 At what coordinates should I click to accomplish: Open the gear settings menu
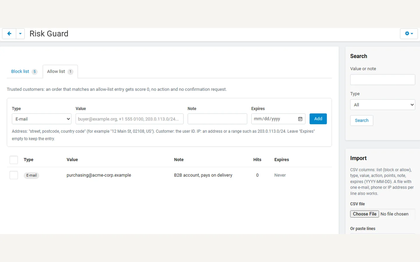409,34
